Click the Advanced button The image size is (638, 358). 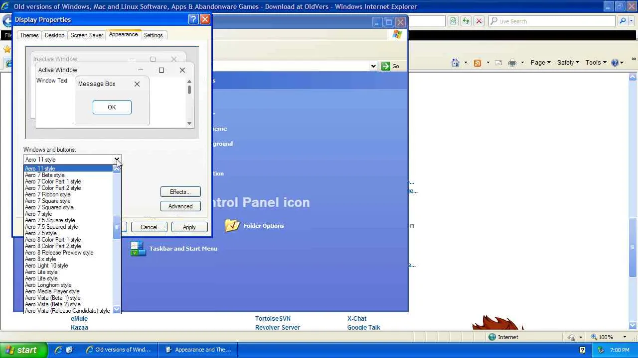pos(180,206)
